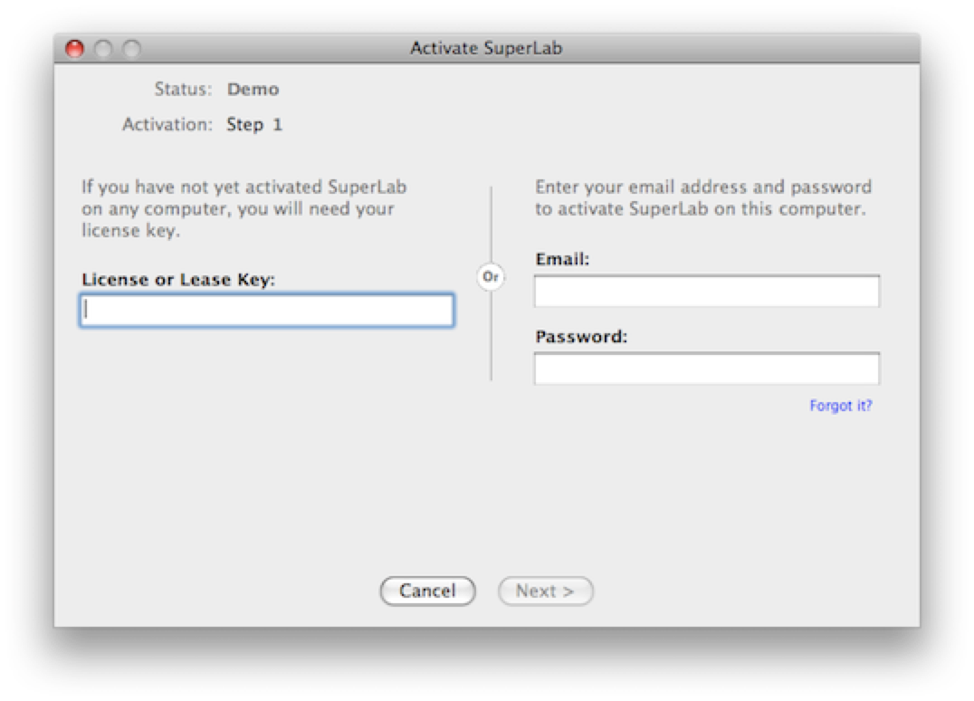Viewport: 974px width, 701px height.
Task: Click the bold "Email:" label
Action: (x=562, y=259)
